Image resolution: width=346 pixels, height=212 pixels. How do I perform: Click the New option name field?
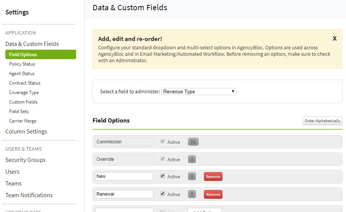[124, 176]
